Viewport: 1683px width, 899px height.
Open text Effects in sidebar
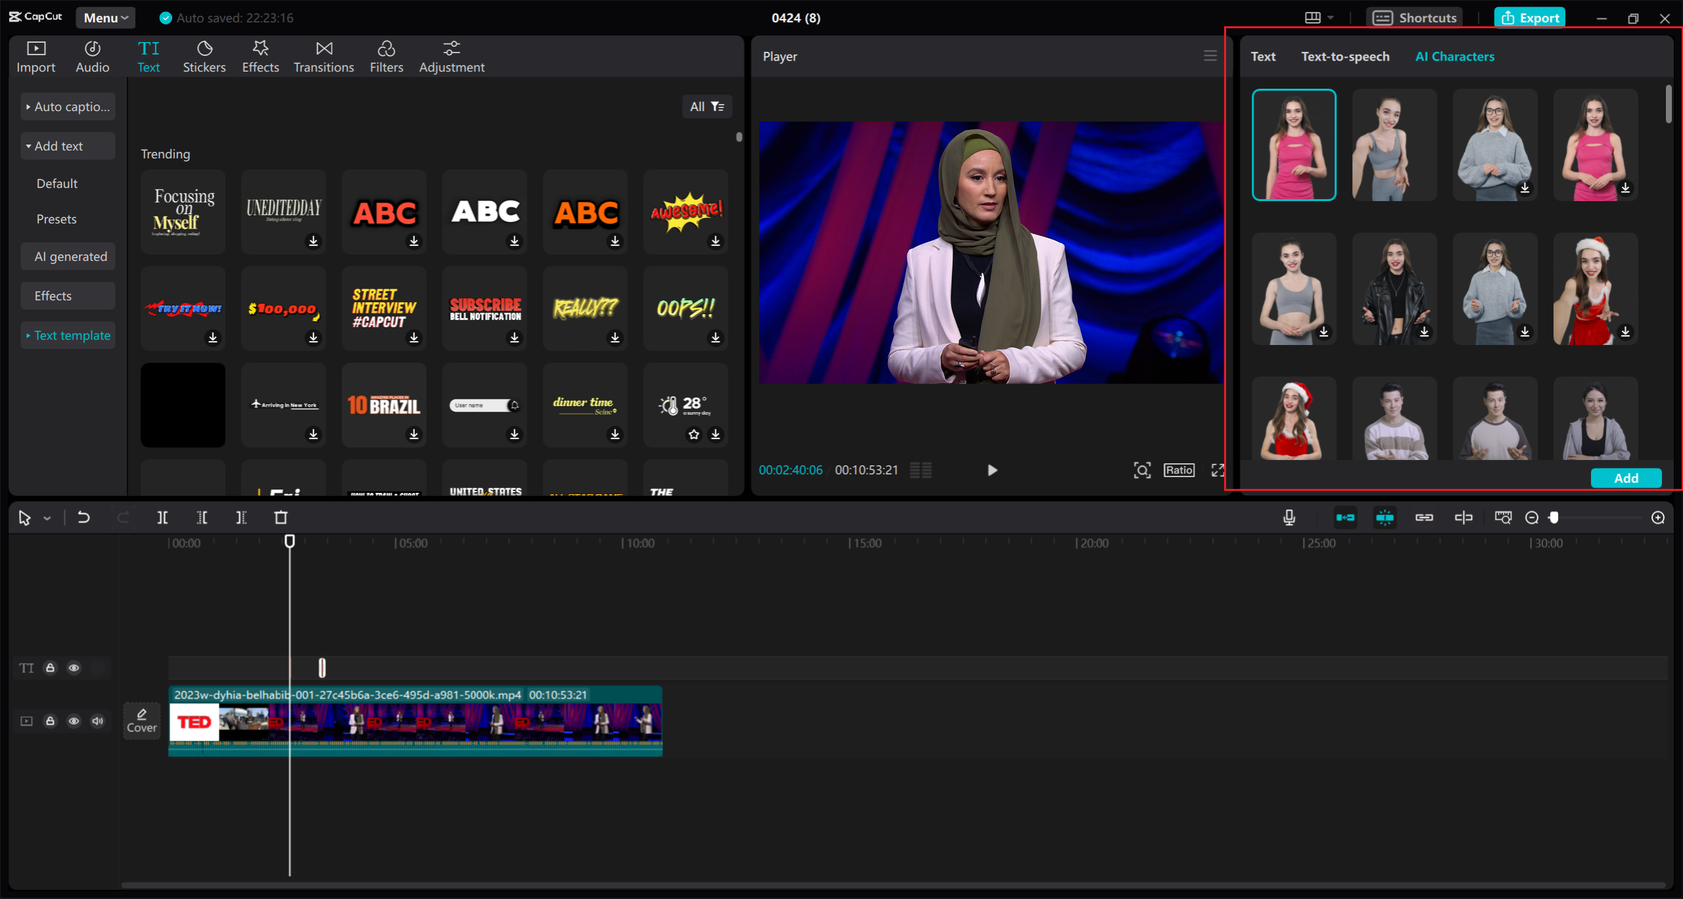[68, 296]
